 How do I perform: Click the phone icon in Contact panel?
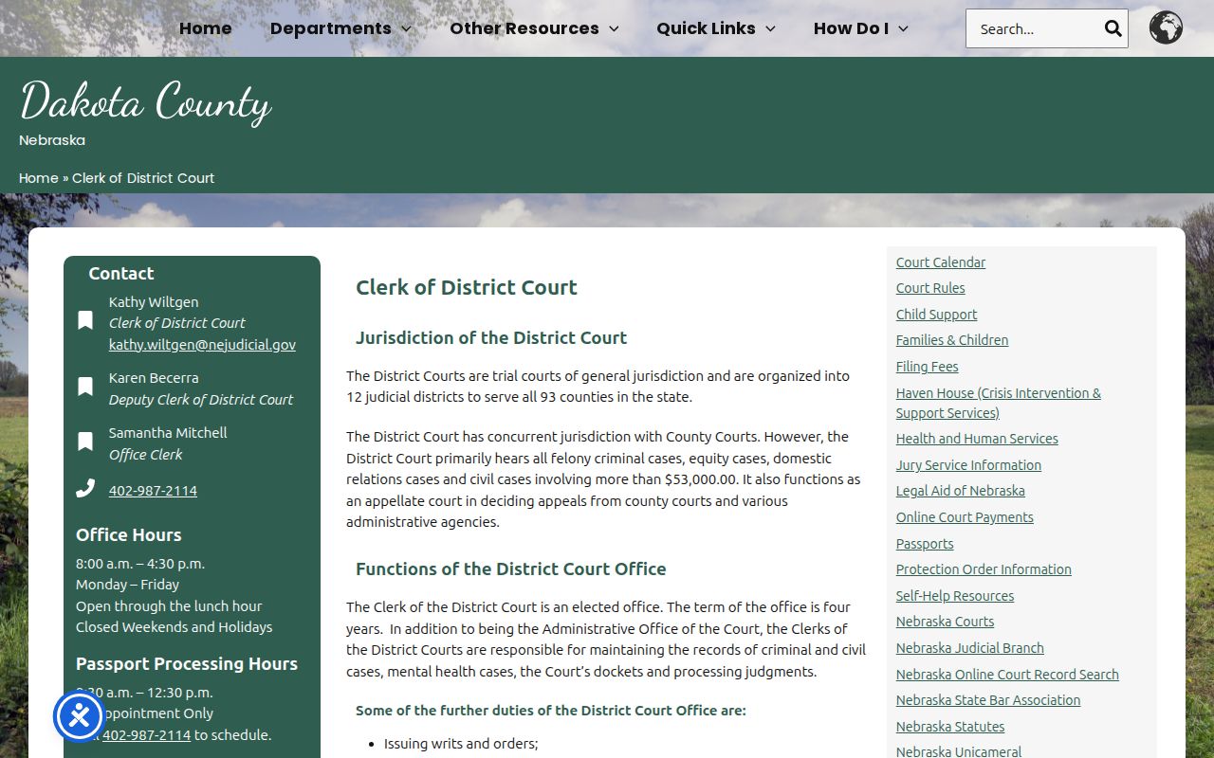tap(85, 488)
